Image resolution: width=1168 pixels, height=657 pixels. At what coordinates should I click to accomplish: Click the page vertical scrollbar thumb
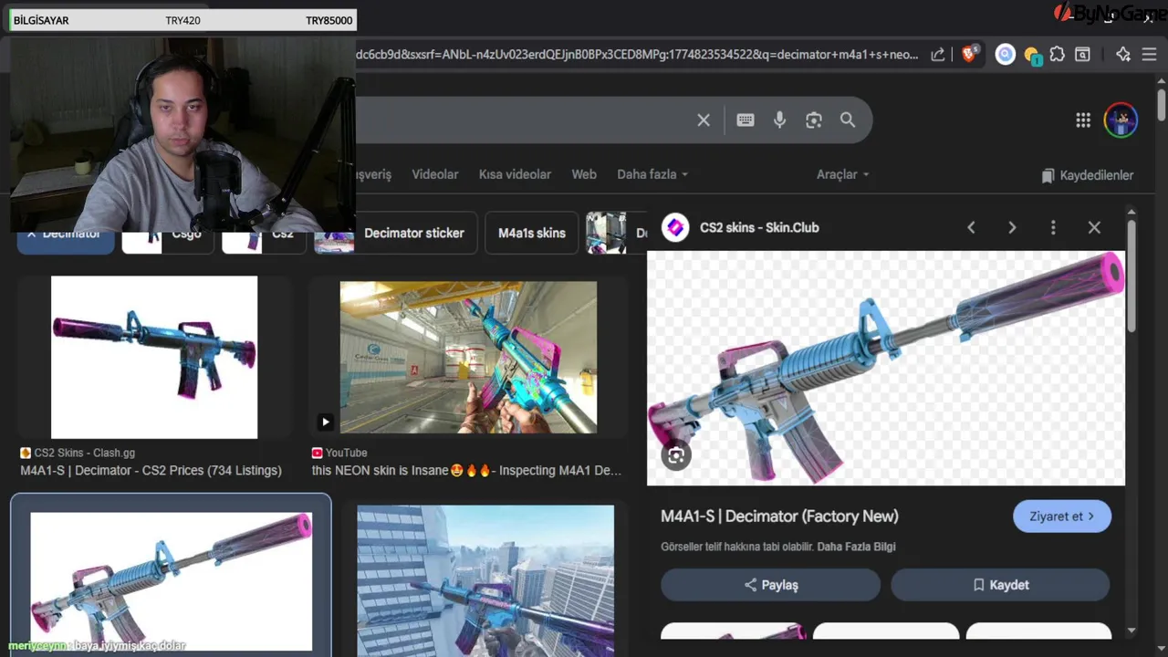coord(1161,104)
